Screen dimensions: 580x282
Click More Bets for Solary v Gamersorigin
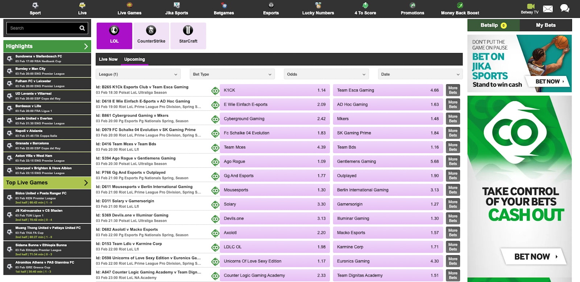coord(453,204)
